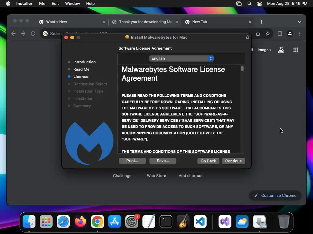The height and width of the screenshot is (234, 313).
Task: Click Chrome's back arrow
Action: [13, 34]
